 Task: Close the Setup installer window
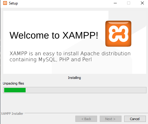click(x=142, y=3)
